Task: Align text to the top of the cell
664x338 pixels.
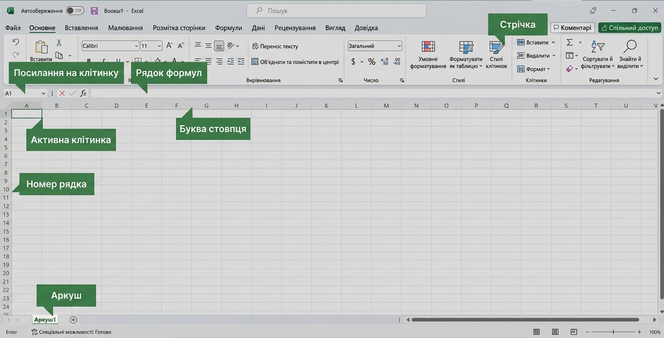Action: coord(198,45)
